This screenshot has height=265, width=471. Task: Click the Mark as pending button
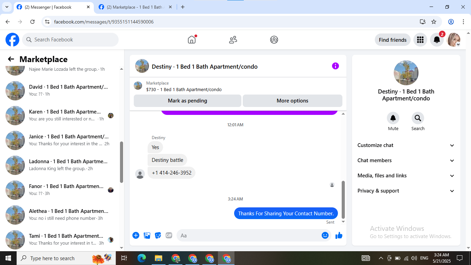188,101
